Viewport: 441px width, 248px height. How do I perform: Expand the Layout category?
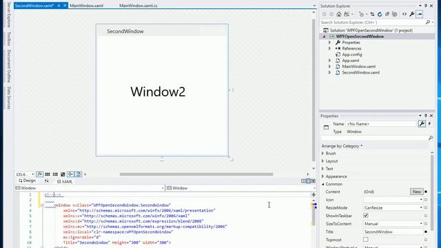(x=323, y=161)
